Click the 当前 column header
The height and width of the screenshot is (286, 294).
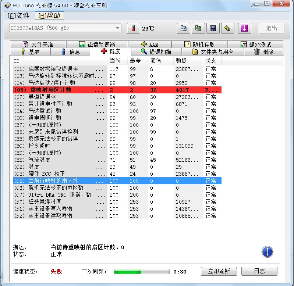[x=117, y=61]
